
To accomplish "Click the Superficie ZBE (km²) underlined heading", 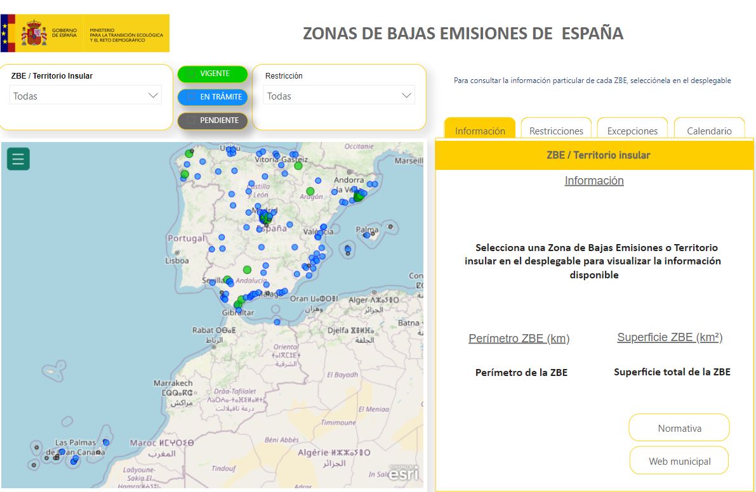I will [x=670, y=337].
